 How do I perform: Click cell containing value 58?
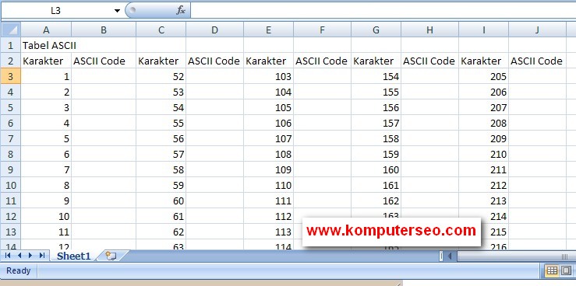tap(161, 170)
